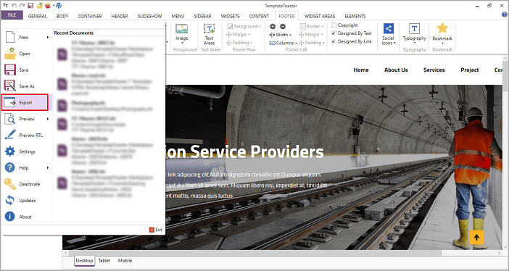Expand the Footer Cell Width dropdown
509x271 pixels.
click(281, 35)
